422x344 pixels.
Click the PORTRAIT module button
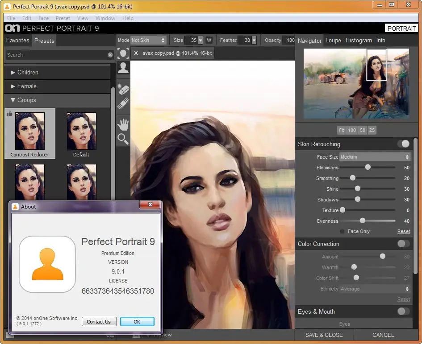[401, 29]
